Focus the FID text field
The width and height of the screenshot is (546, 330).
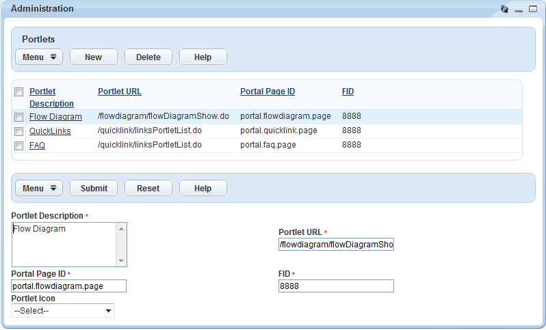336,286
